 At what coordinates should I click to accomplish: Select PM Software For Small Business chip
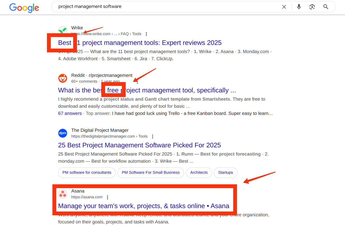(151, 172)
